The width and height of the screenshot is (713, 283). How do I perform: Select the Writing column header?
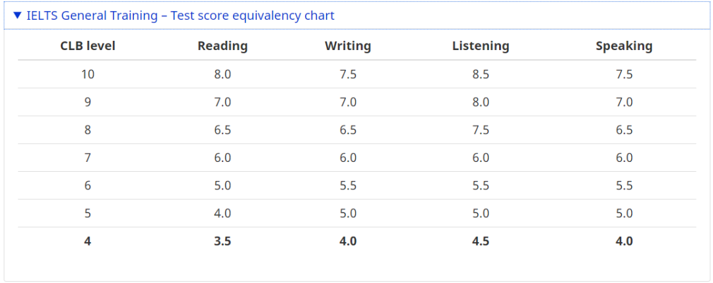click(348, 46)
